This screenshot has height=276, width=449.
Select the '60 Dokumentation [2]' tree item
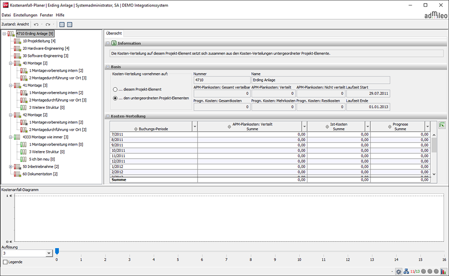[40, 174]
